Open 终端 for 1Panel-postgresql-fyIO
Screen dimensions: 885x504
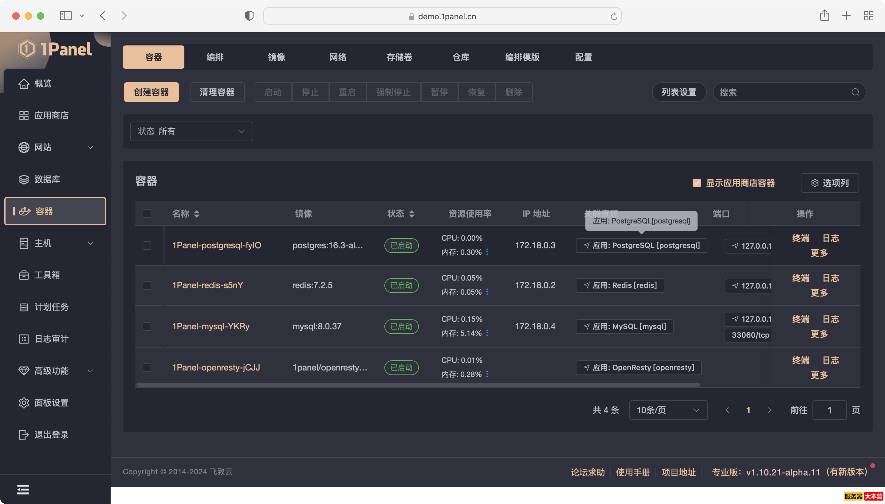[x=800, y=238]
